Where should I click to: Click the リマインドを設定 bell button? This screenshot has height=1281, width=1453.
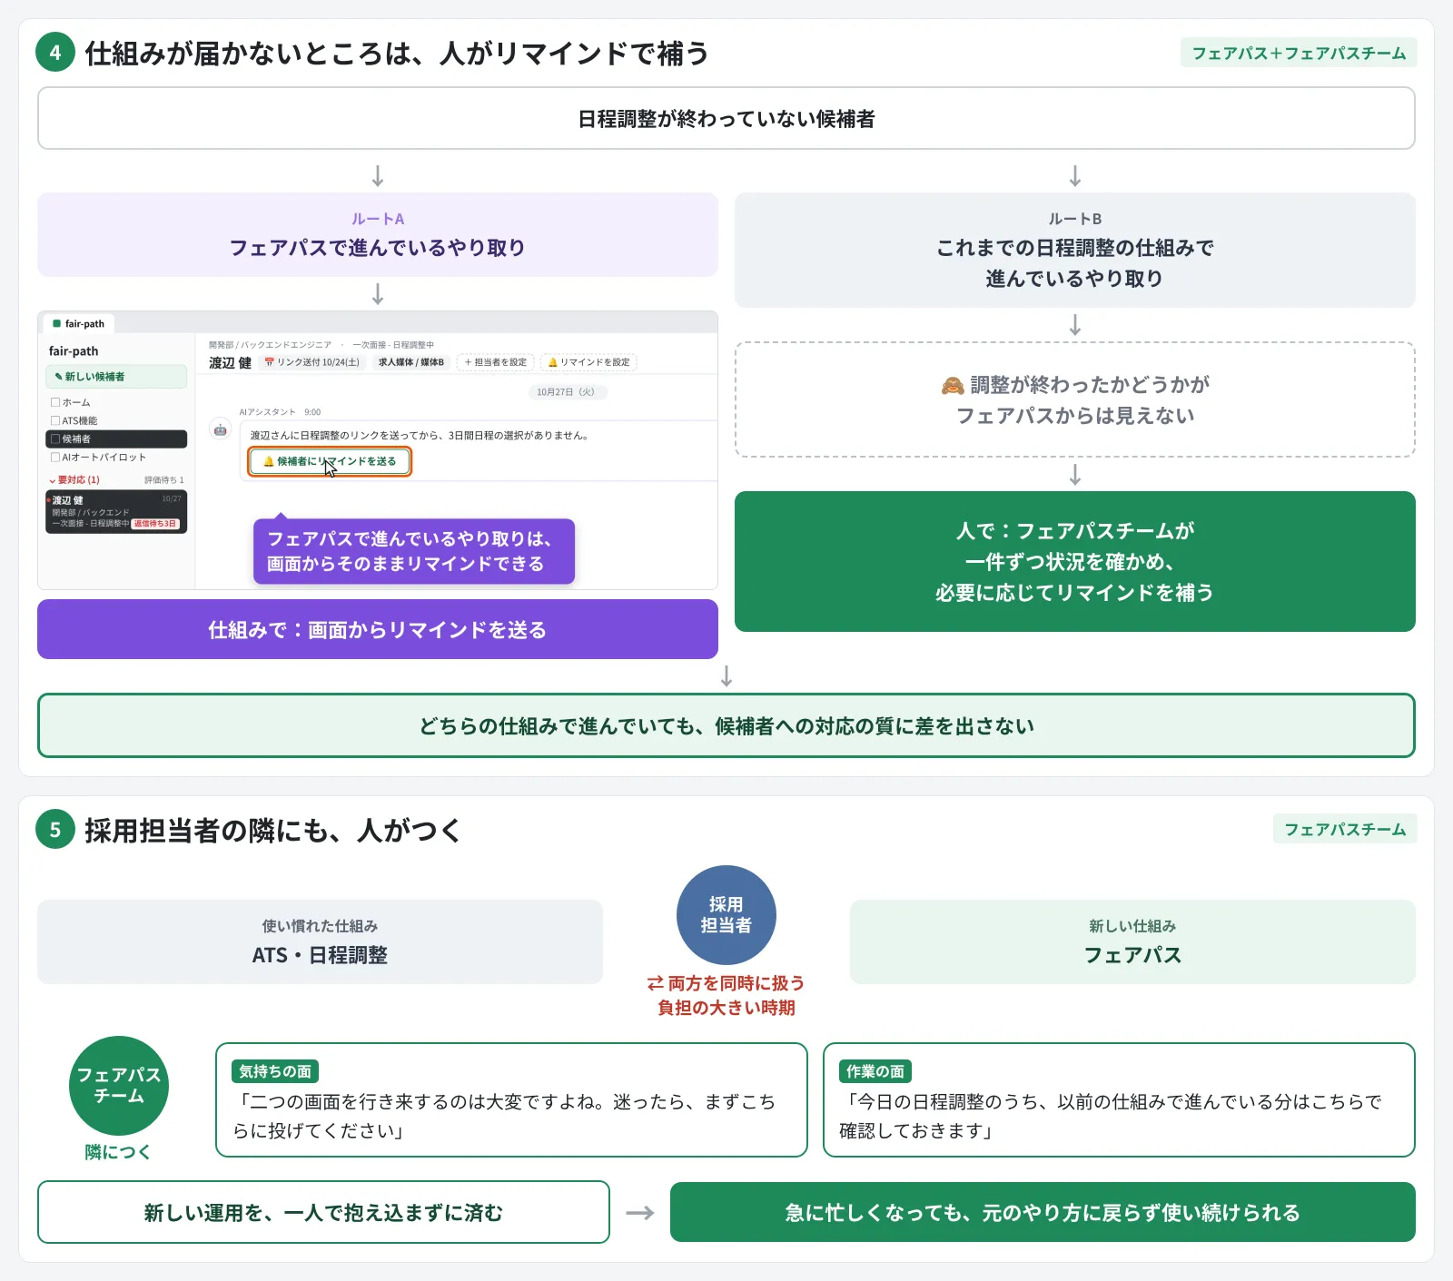click(588, 362)
